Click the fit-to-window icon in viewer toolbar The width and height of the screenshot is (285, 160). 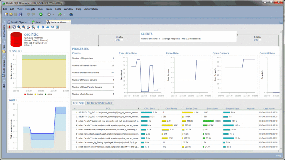[x=57, y=27]
